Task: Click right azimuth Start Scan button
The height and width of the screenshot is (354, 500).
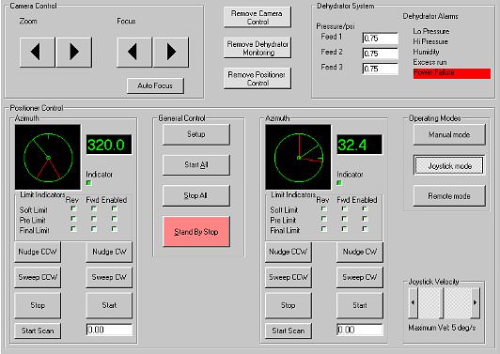Action: point(289,331)
